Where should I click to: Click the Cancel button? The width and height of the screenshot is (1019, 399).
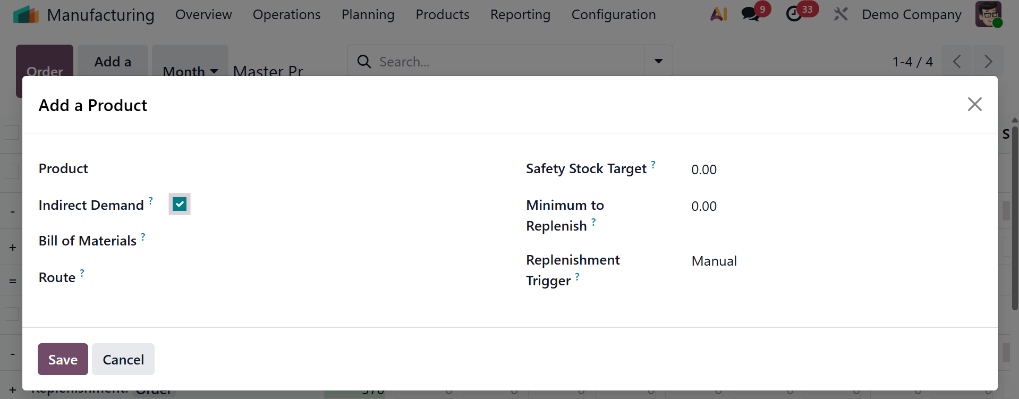(x=123, y=359)
